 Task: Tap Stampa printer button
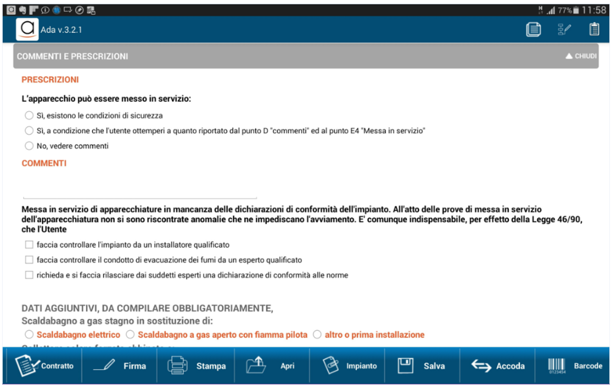[196, 366]
